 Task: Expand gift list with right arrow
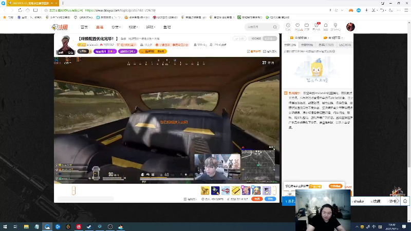pos(274,190)
